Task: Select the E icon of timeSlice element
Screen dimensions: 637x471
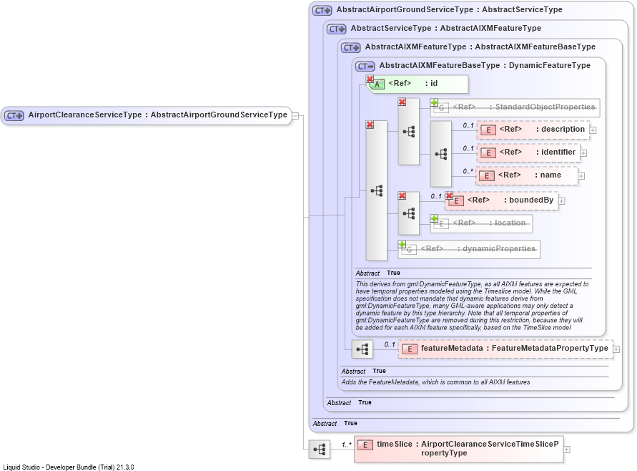Action: tap(365, 445)
